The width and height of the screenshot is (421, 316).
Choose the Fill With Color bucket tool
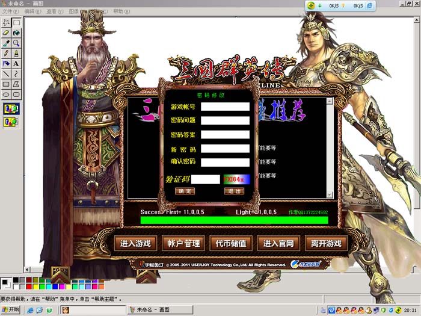point(16,33)
